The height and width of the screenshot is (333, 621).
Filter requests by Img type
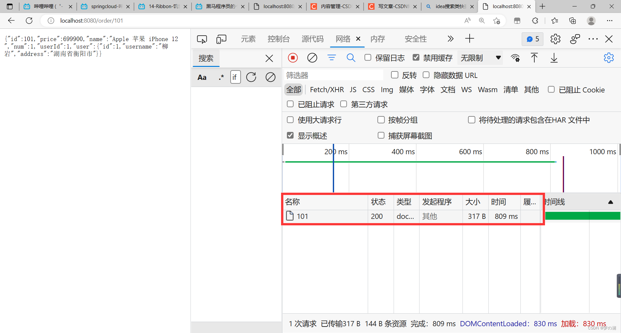tap(387, 90)
